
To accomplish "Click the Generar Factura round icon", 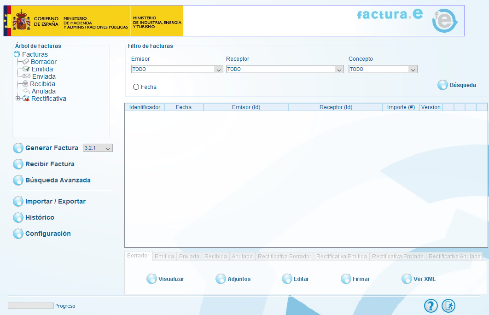I will coord(18,148).
